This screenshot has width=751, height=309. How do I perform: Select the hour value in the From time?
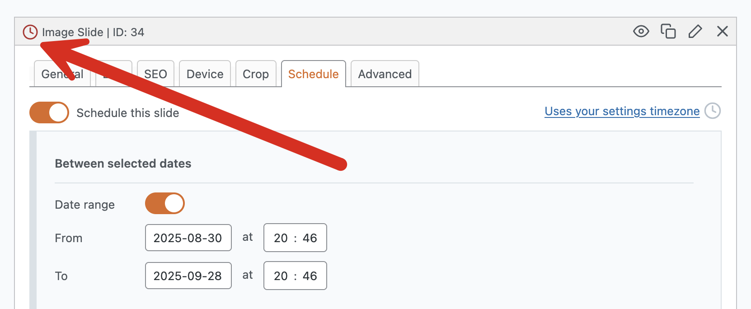(x=281, y=238)
